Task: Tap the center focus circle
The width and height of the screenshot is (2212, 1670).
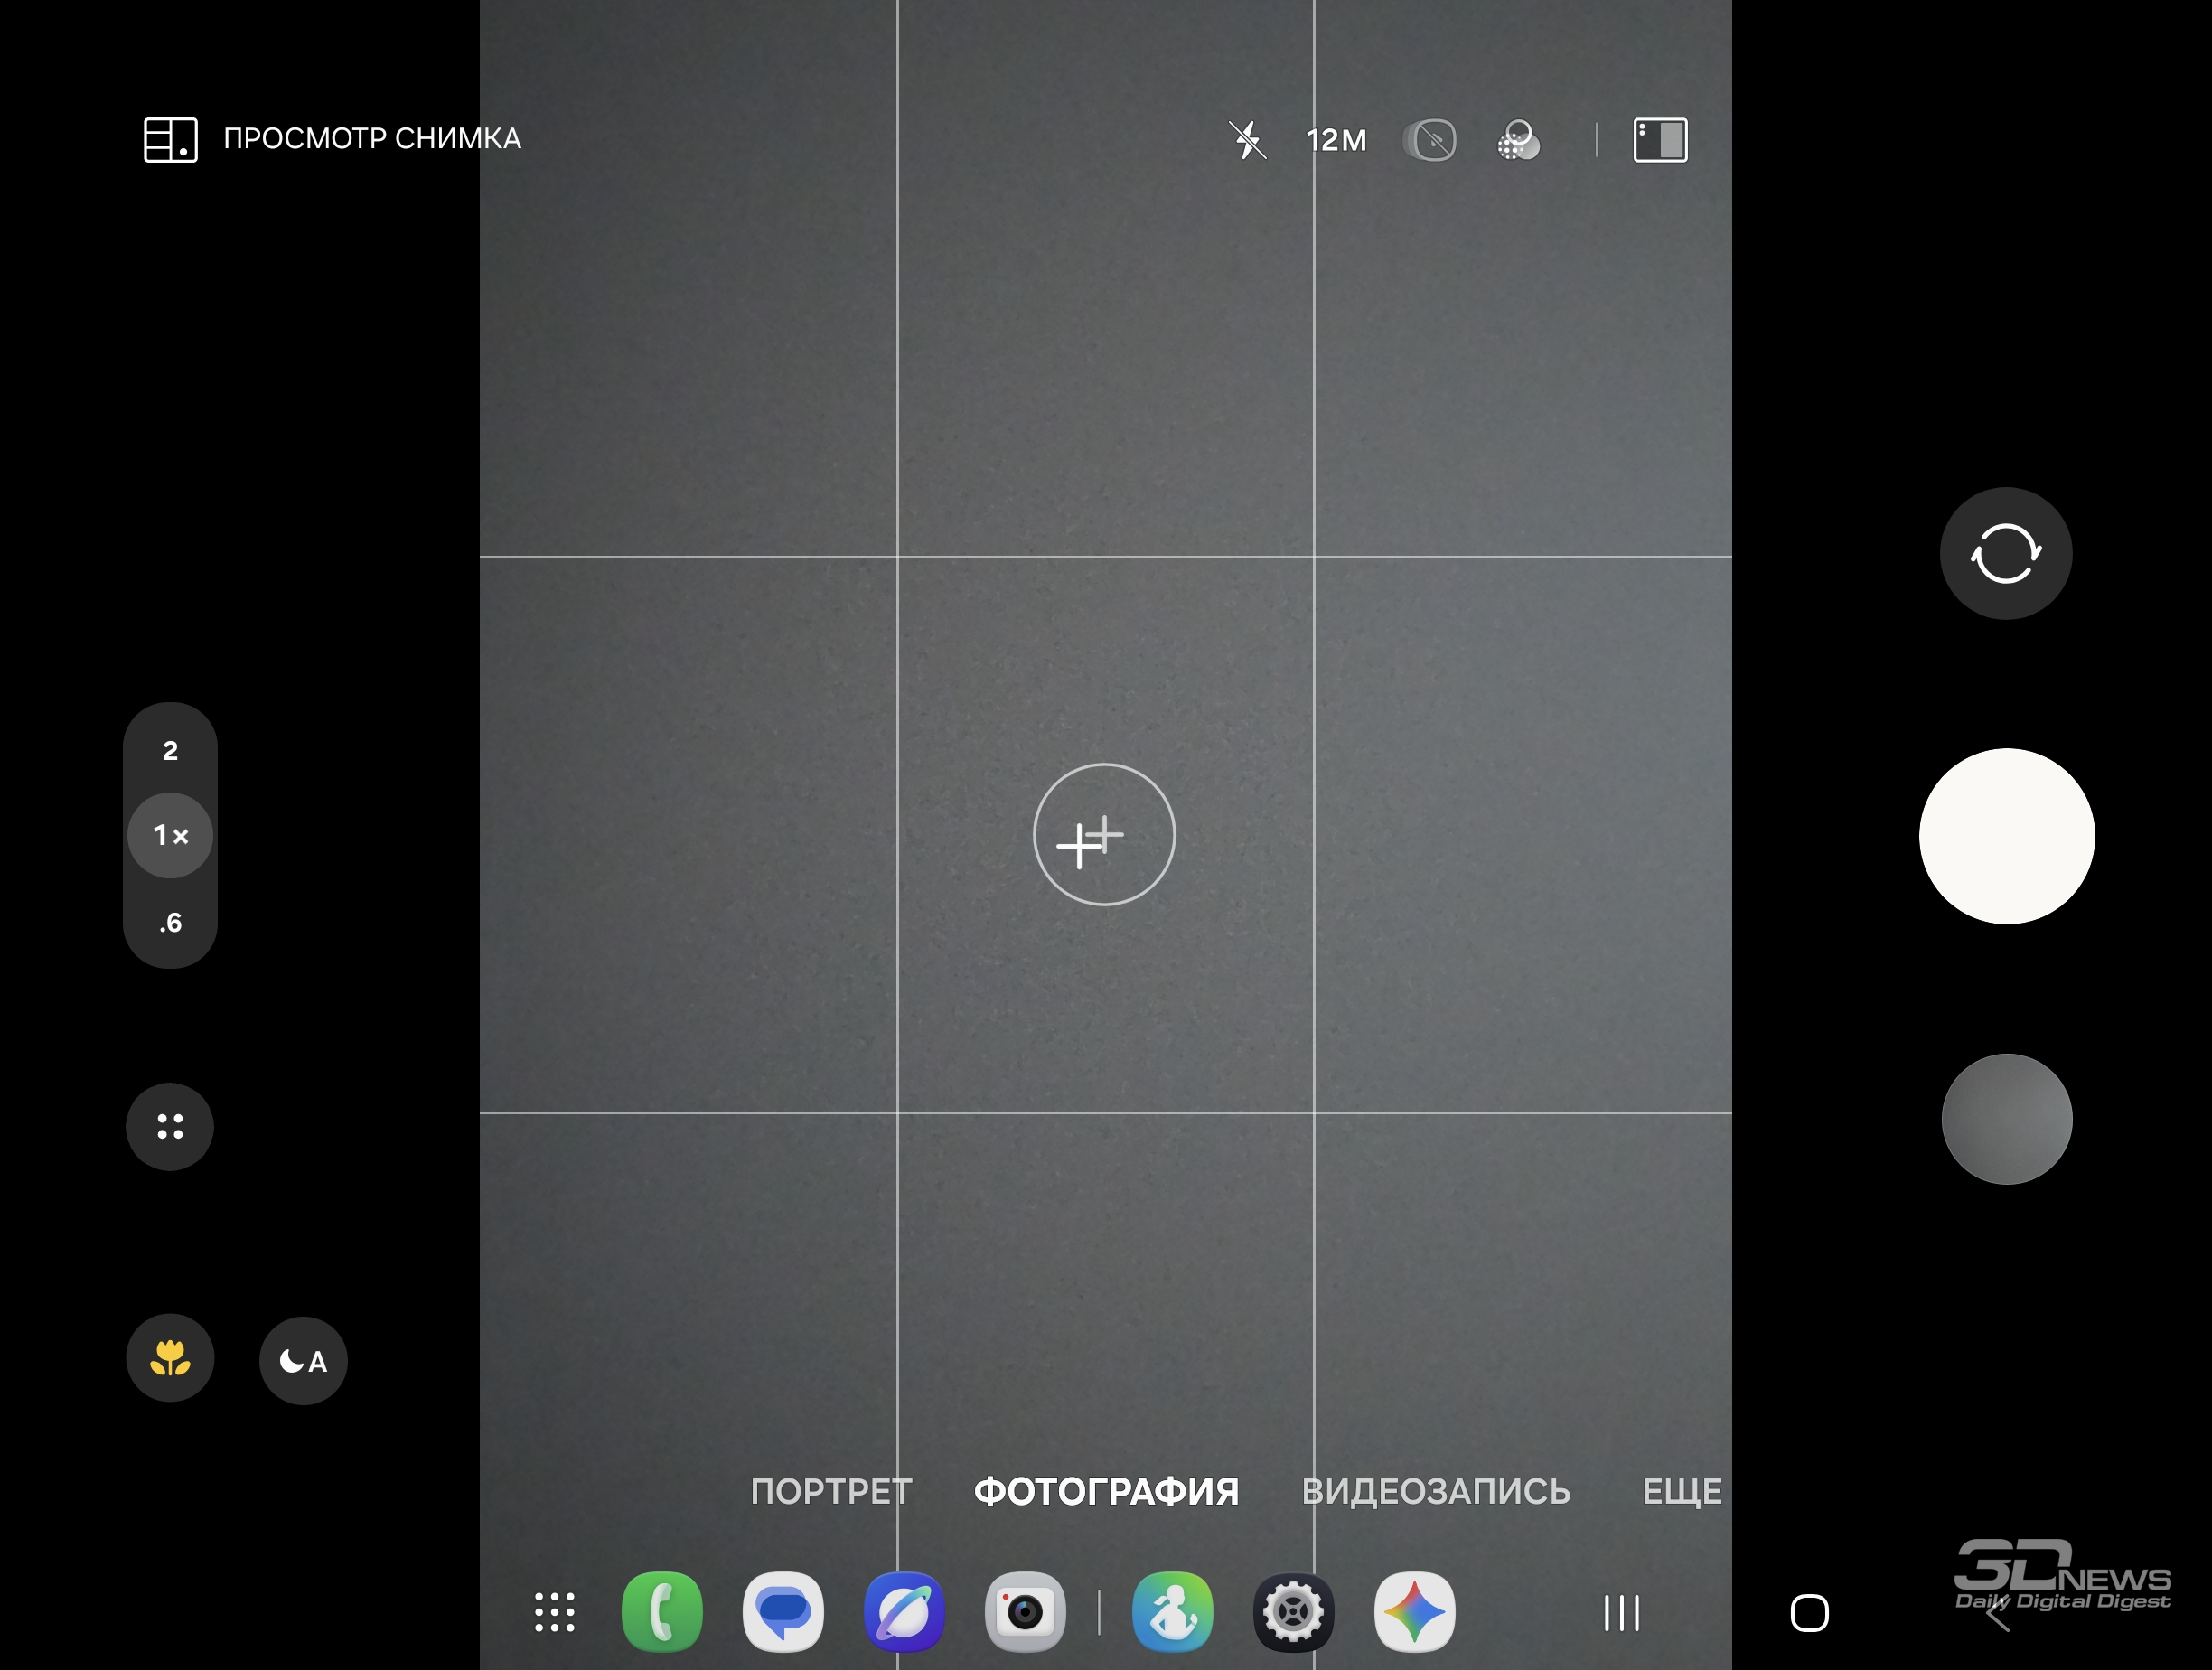Action: click(x=1104, y=835)
